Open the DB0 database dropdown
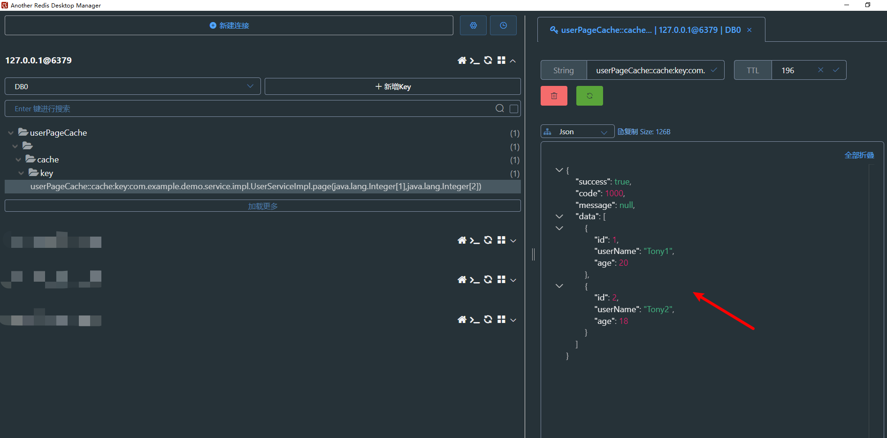 coord(133,86)
